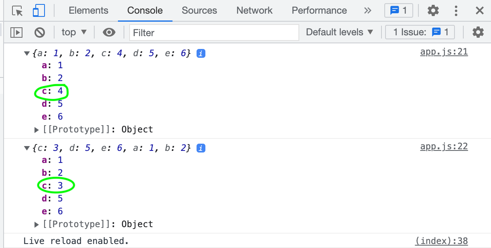Viewport: 491px width, 248px height.
Task: Select the inspect element cursor tool
Action: 17,10
